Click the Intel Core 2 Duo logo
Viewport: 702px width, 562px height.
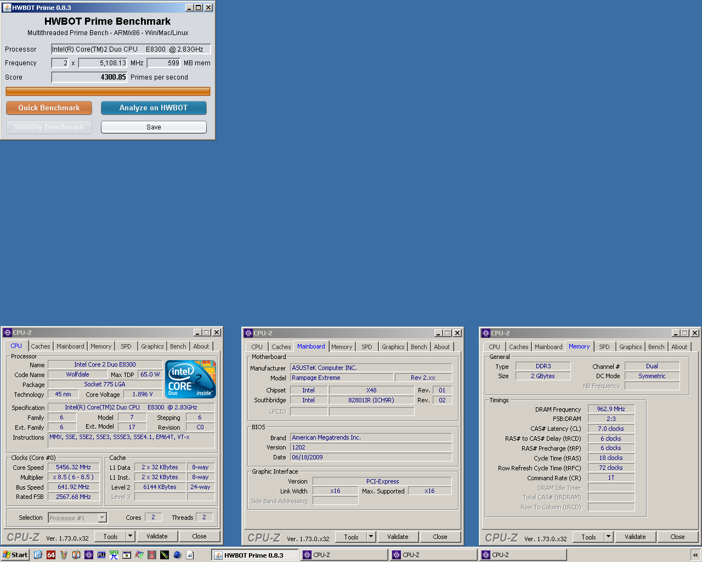click(x=191, y=379)
